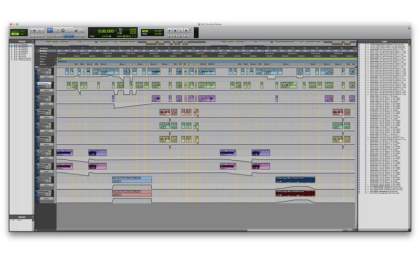Open the TRACKS list popup menu icon
Viewport: 420px width, 262px height.
point(33,41)
